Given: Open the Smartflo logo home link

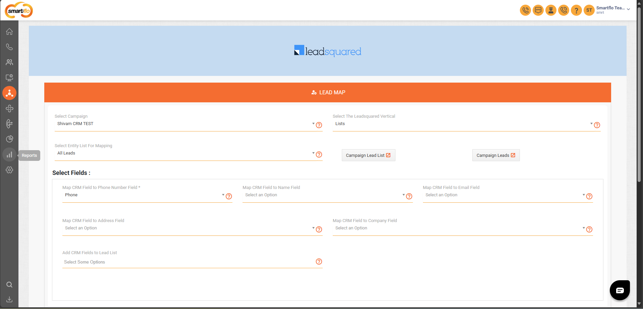Looking at the screenshot, I should pyautogui.click(x=19, y=10).
